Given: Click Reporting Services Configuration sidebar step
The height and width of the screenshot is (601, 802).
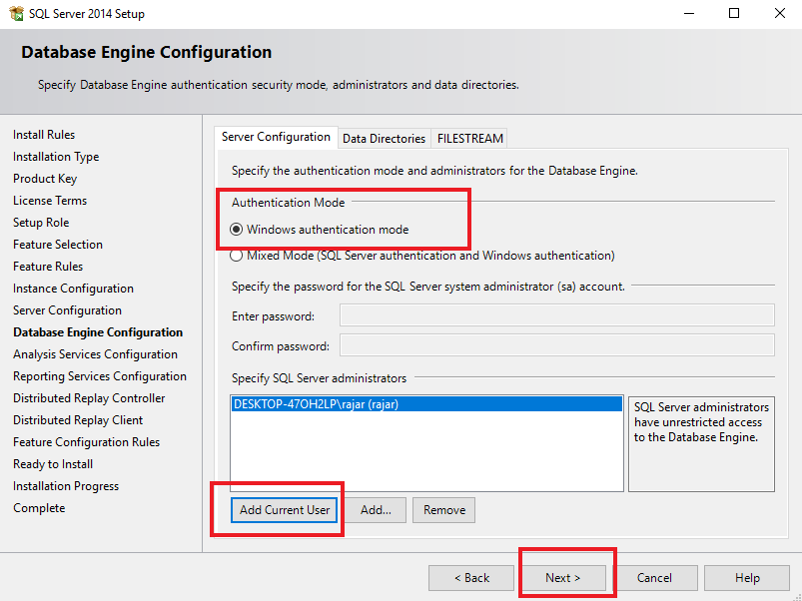Looking at the screenshot, I should [x=100, y=376].
